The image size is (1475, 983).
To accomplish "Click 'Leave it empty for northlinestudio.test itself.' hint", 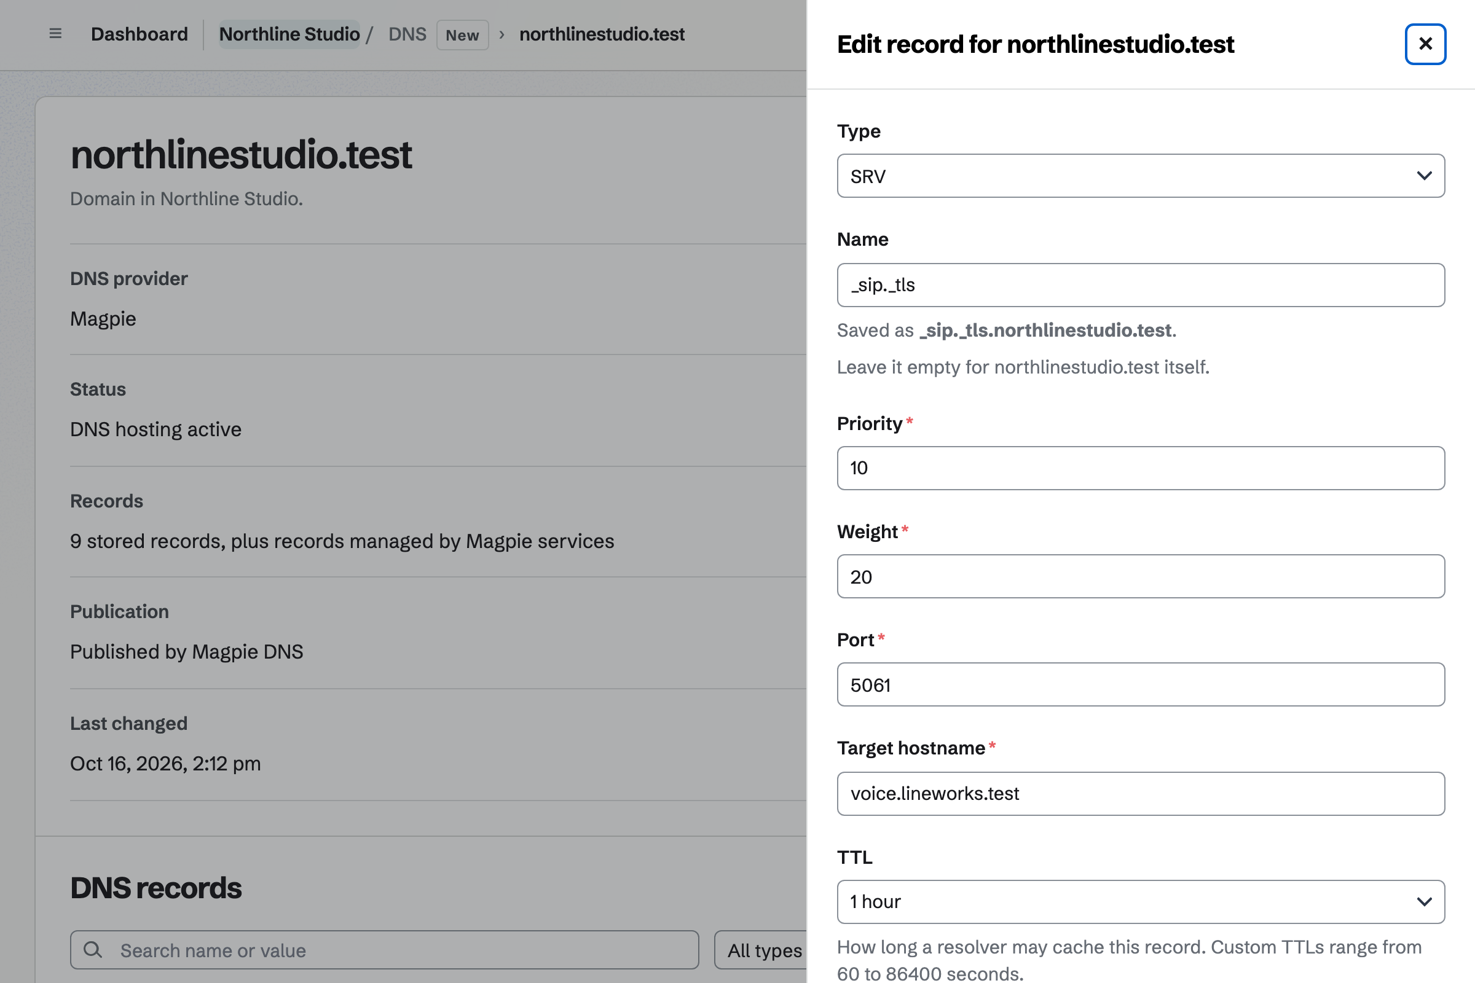I will click(1023, 367).
